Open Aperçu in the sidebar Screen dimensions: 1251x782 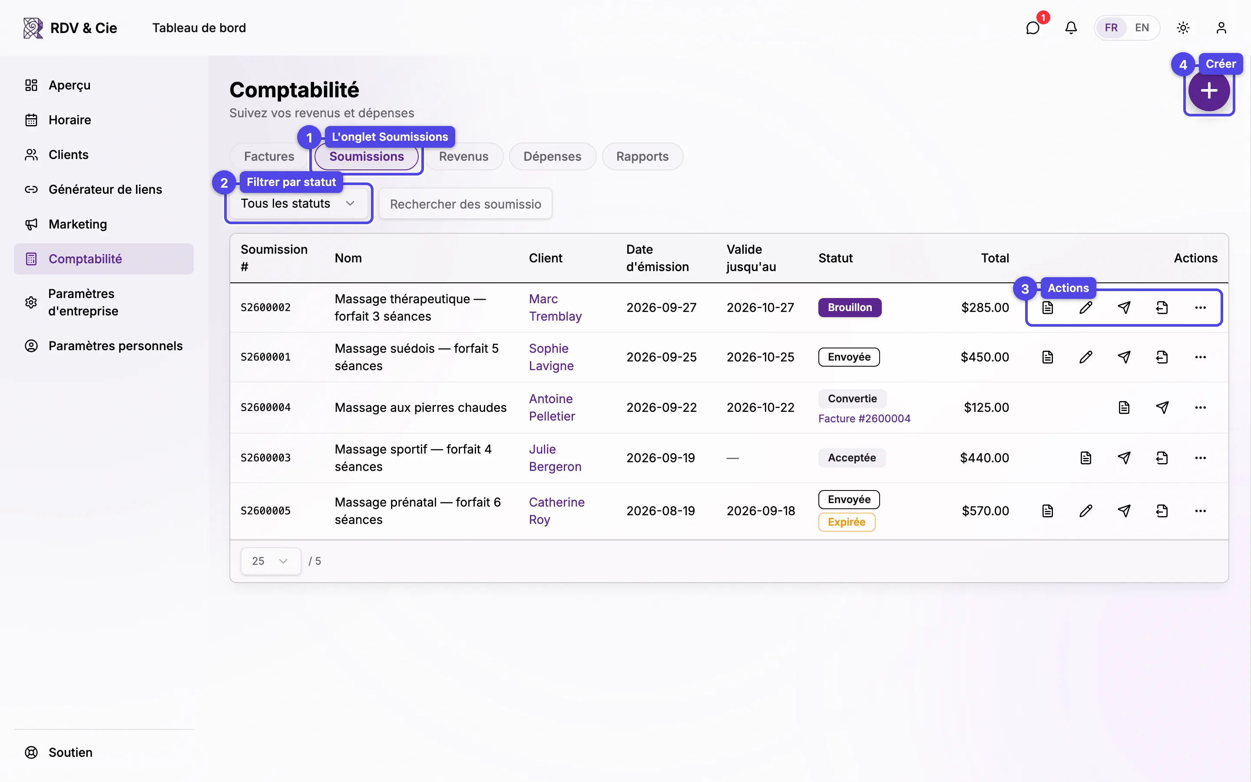tap(103, 85)
